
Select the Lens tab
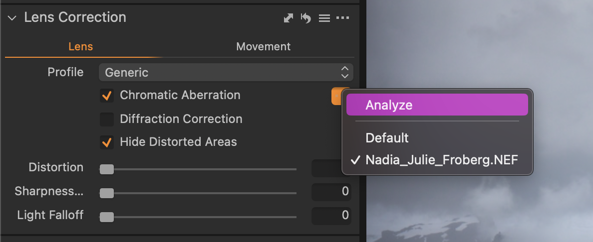pos(80,46)
